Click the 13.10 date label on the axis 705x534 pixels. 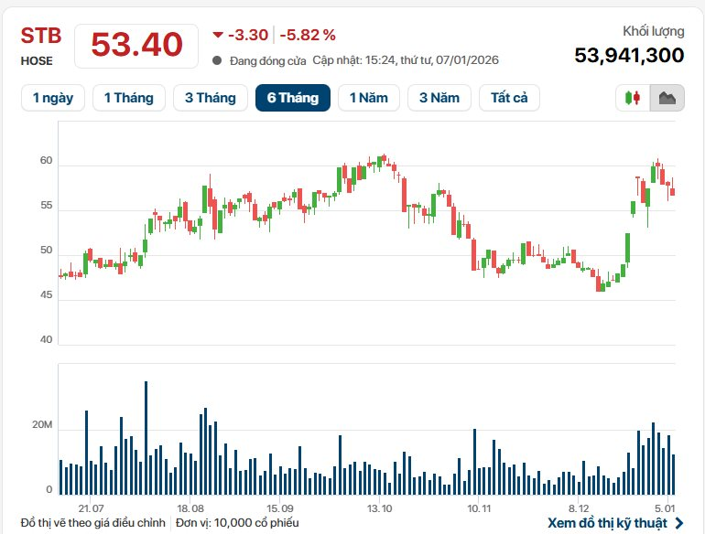point(380,507)
